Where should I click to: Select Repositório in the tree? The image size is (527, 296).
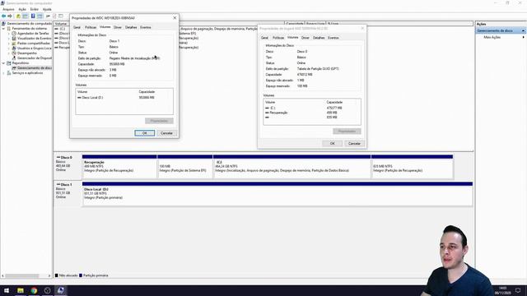click(x=20, y=63)
